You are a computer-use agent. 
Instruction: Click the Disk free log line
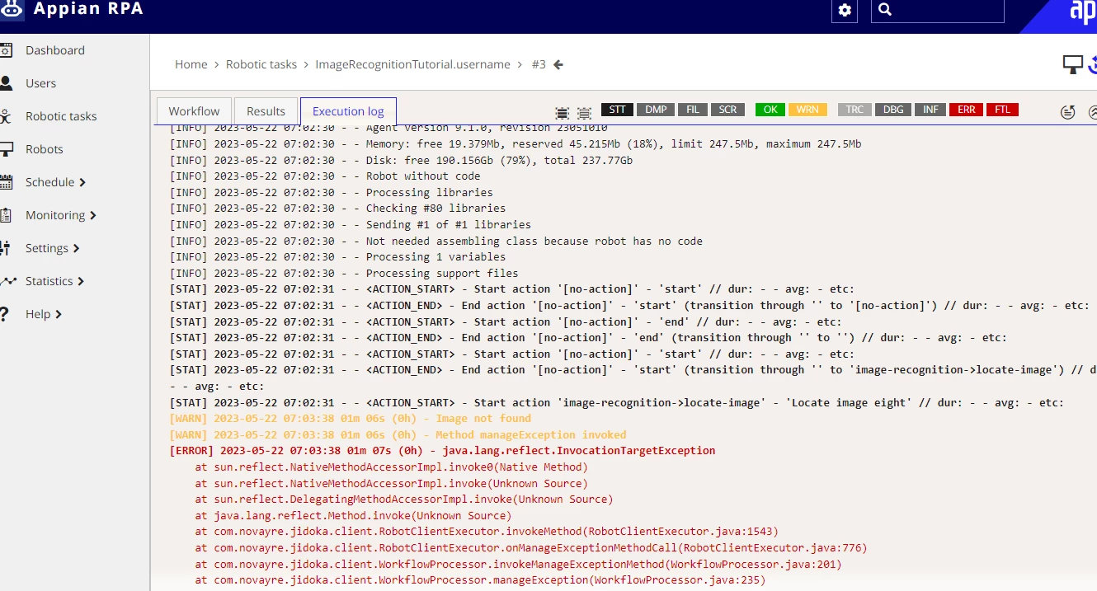pyautogui.click(x=401, y=160)
